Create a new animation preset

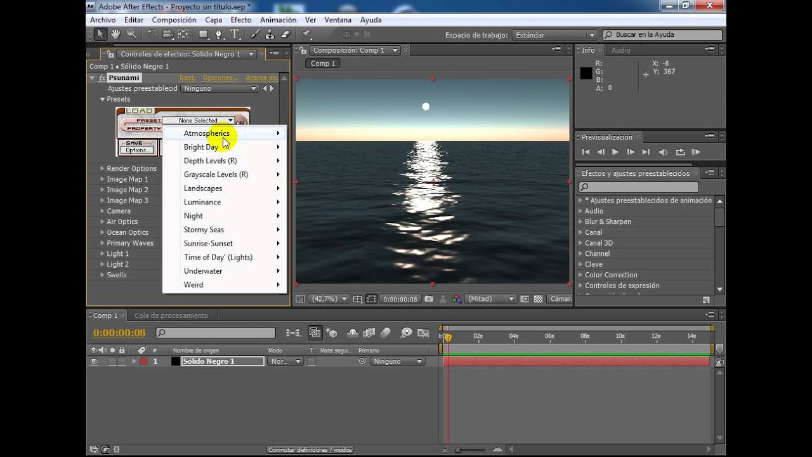706,300
